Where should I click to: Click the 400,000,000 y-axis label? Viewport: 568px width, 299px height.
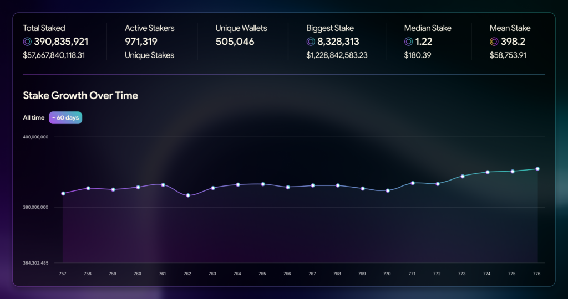coord(35,137)
